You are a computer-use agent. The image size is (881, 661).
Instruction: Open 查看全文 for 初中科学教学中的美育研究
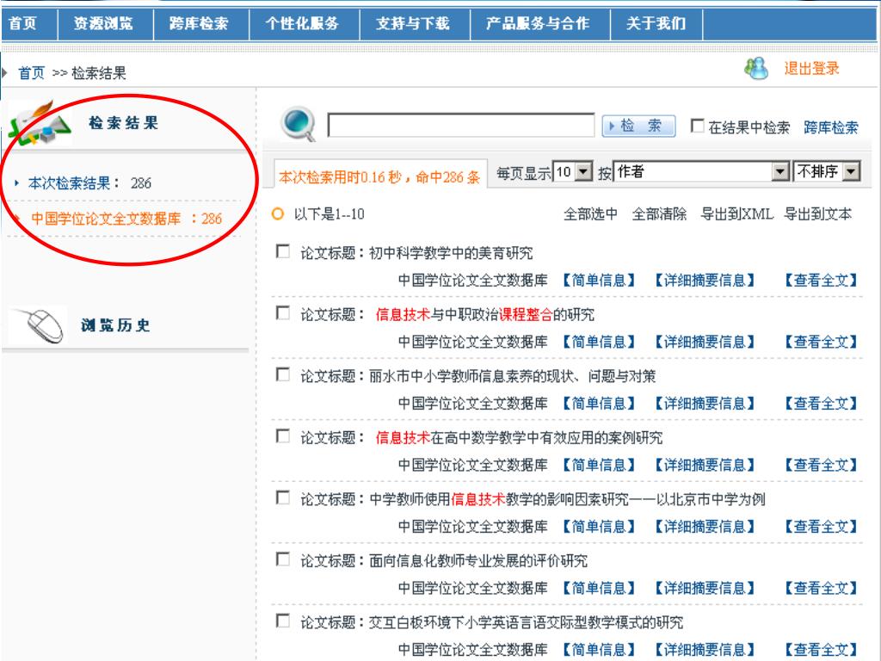point(821,280)
